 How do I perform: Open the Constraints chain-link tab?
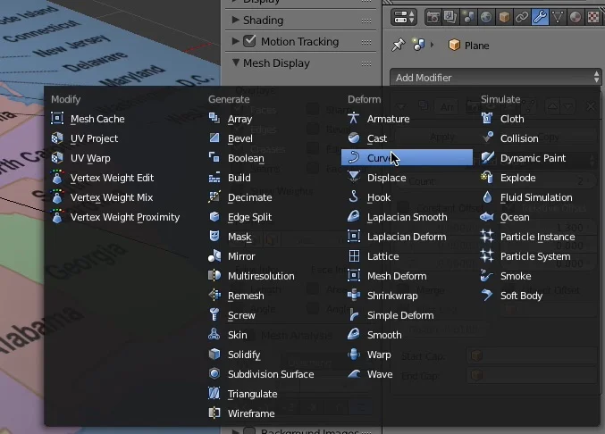pos(522,17)
